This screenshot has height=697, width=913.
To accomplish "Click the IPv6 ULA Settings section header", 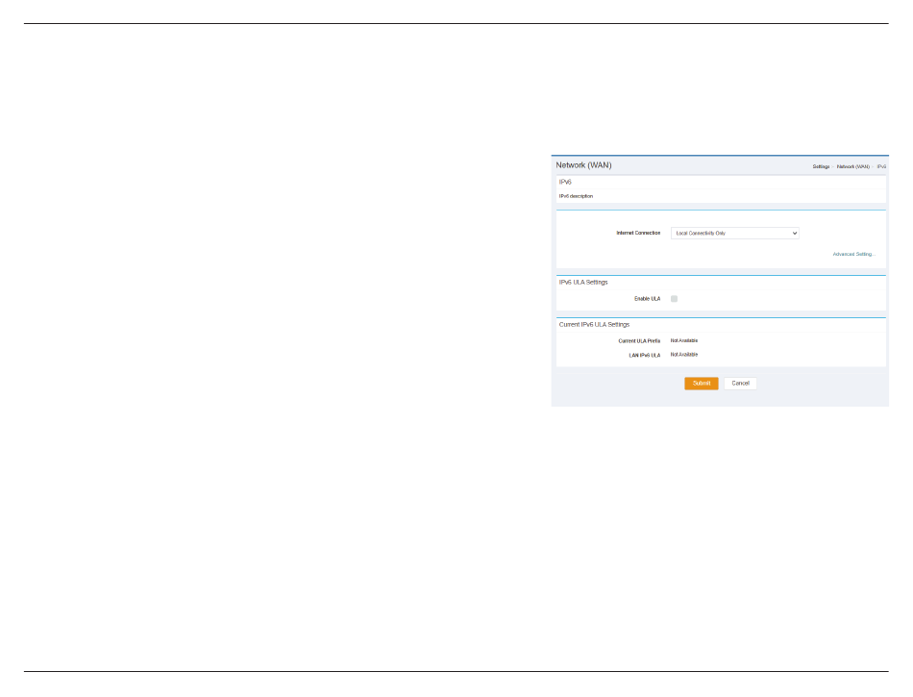I will coord(583,283).
